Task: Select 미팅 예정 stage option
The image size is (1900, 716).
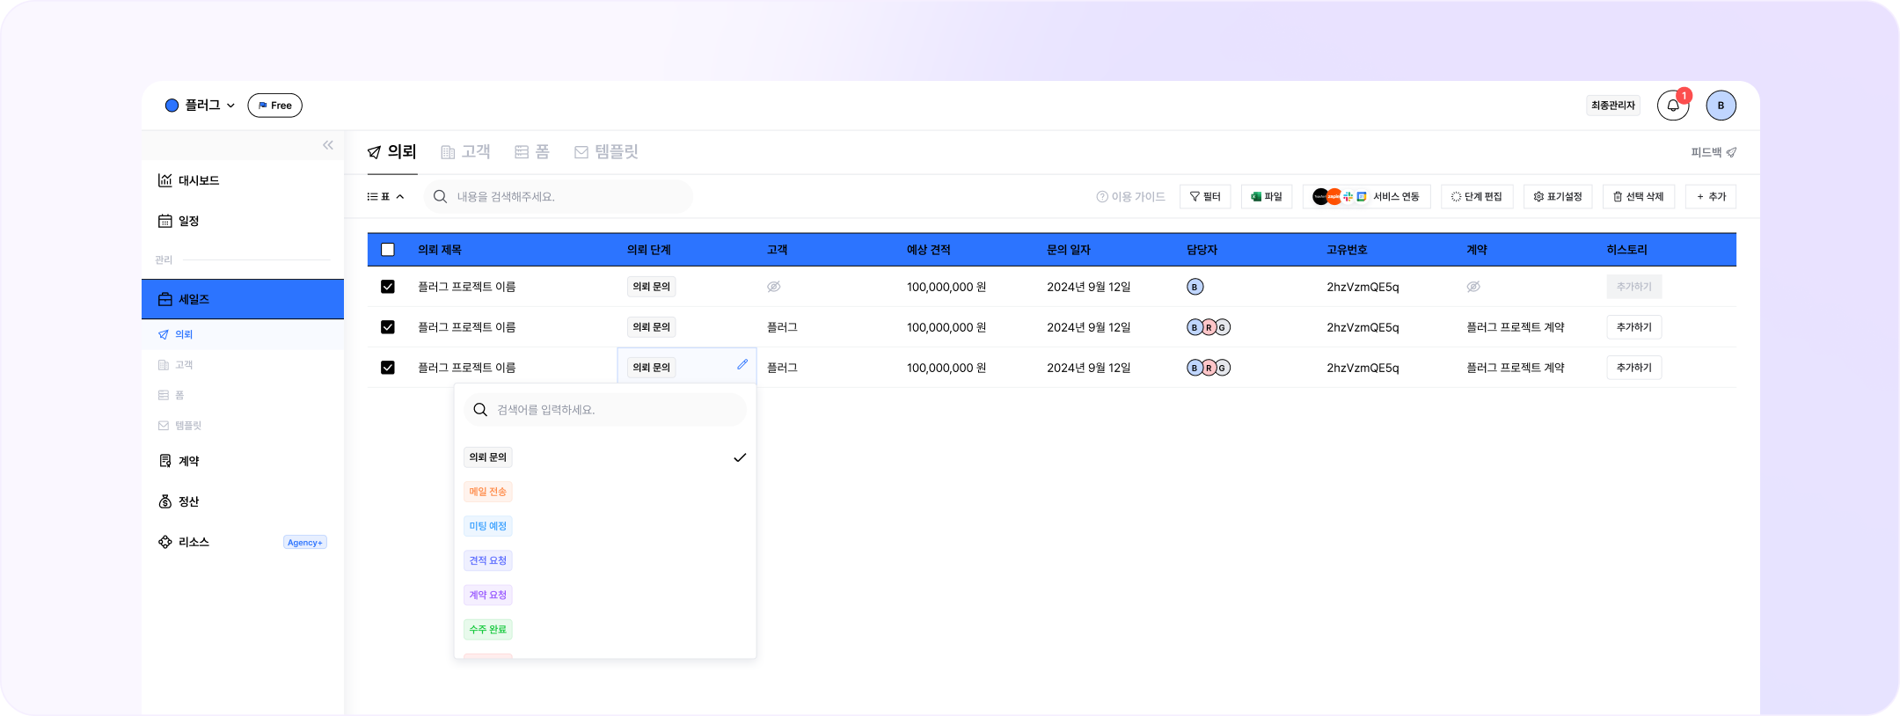Action: (487, 526)
